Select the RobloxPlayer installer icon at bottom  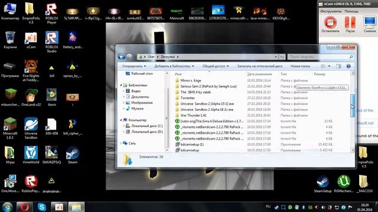31,184
